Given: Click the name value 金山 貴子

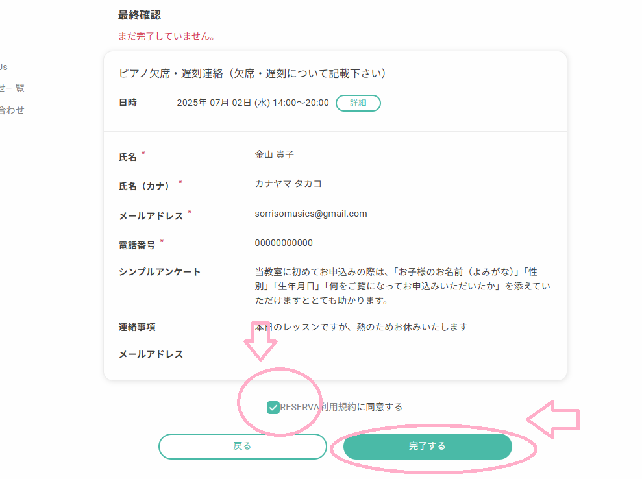Looking at the screenshot, I should point(275,154).
